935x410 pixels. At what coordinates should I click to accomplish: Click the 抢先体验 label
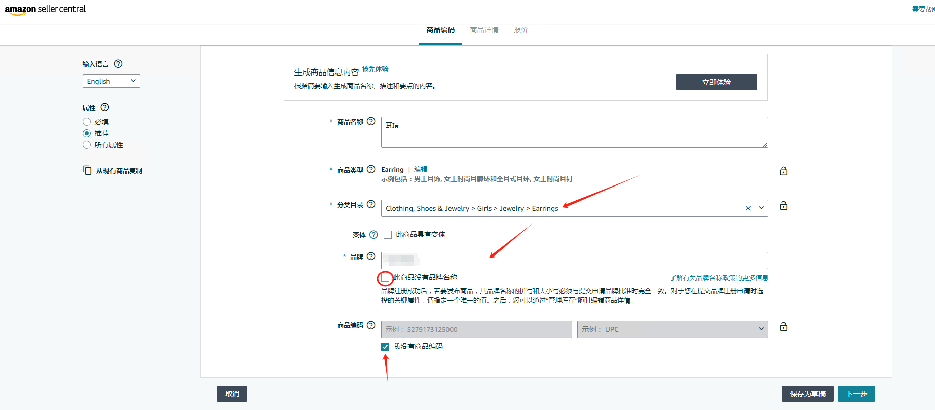[375, 70]
